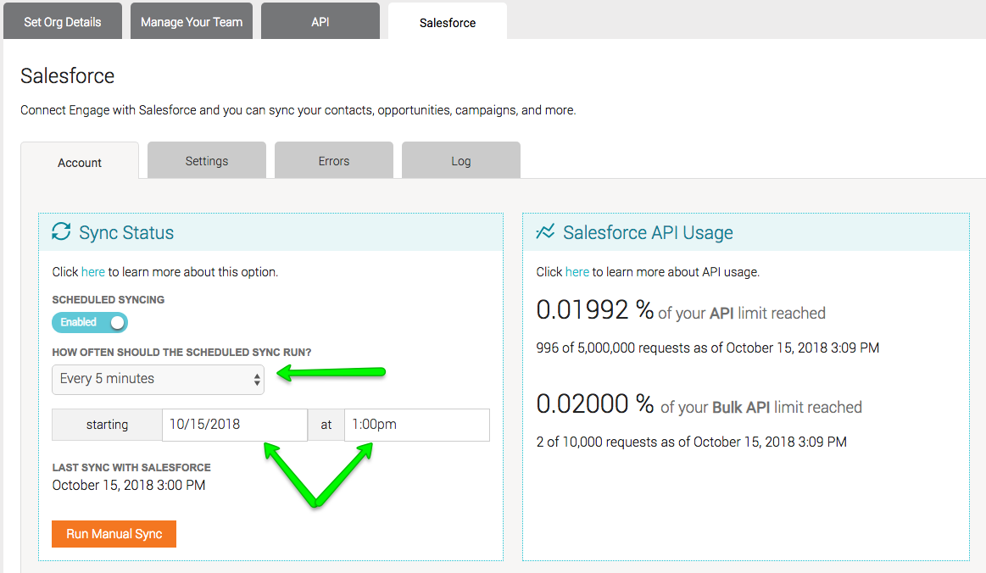Toggle the Scheduled Syncing Enabled switch
Screen dimensions: 986x573
coord(90,323)
